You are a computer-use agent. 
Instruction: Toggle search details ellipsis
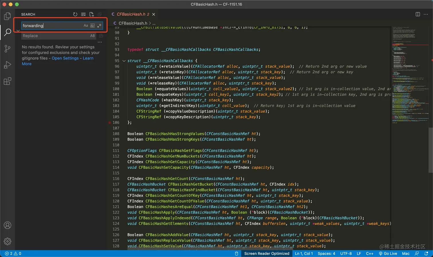[100, 42]
